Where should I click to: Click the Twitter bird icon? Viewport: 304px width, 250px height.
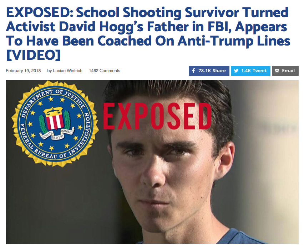(x=236, y=71)
